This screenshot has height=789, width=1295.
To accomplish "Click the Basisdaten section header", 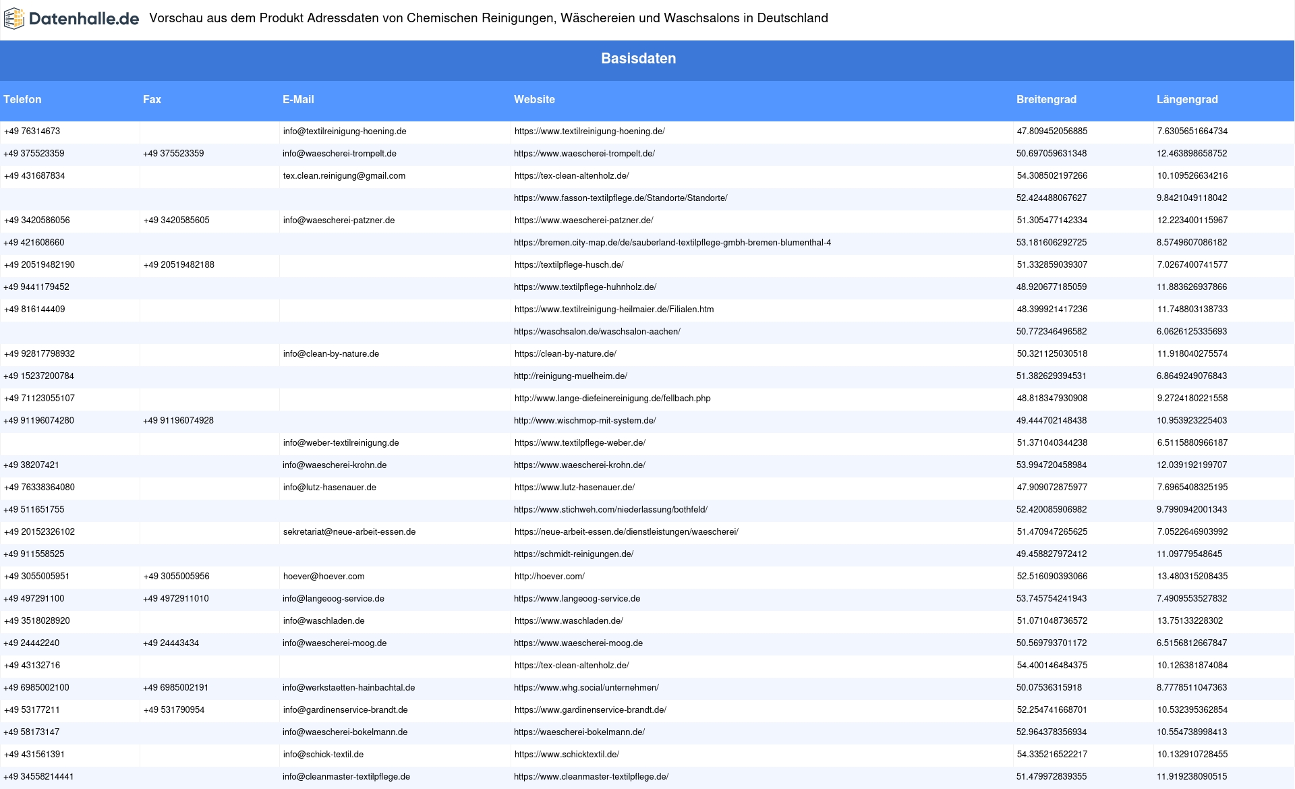I will tap(638, 59).
